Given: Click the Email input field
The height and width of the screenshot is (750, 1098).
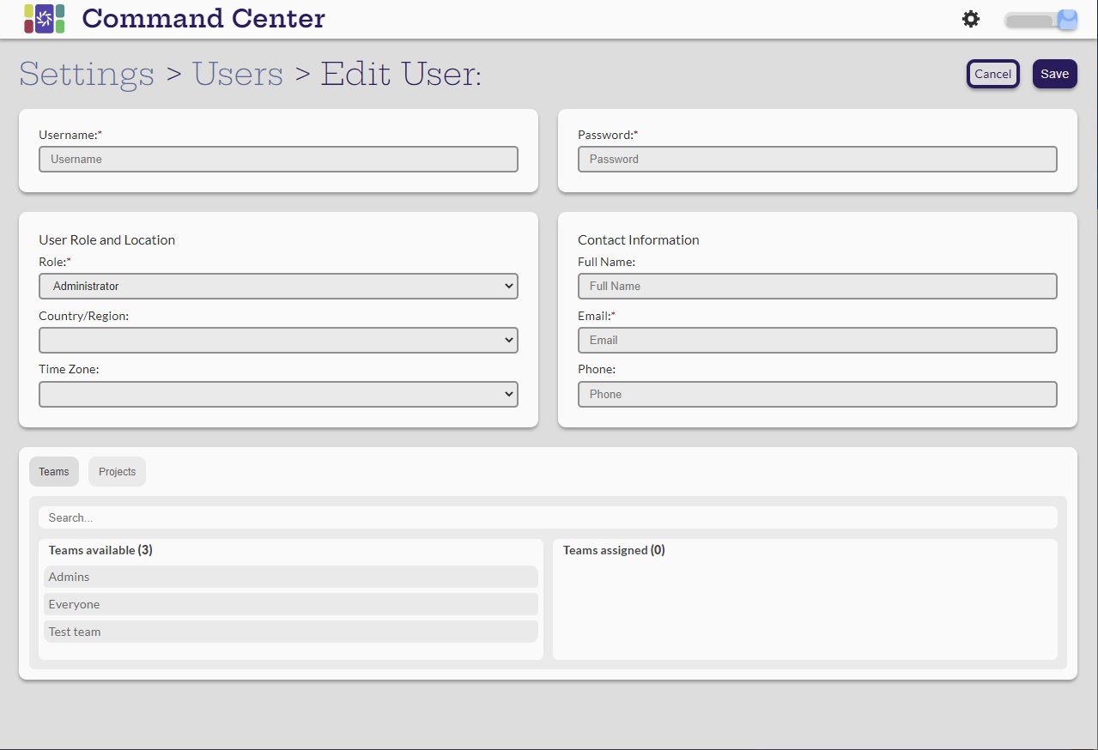Looking at the screenshot, I should [x=816, y=340].
